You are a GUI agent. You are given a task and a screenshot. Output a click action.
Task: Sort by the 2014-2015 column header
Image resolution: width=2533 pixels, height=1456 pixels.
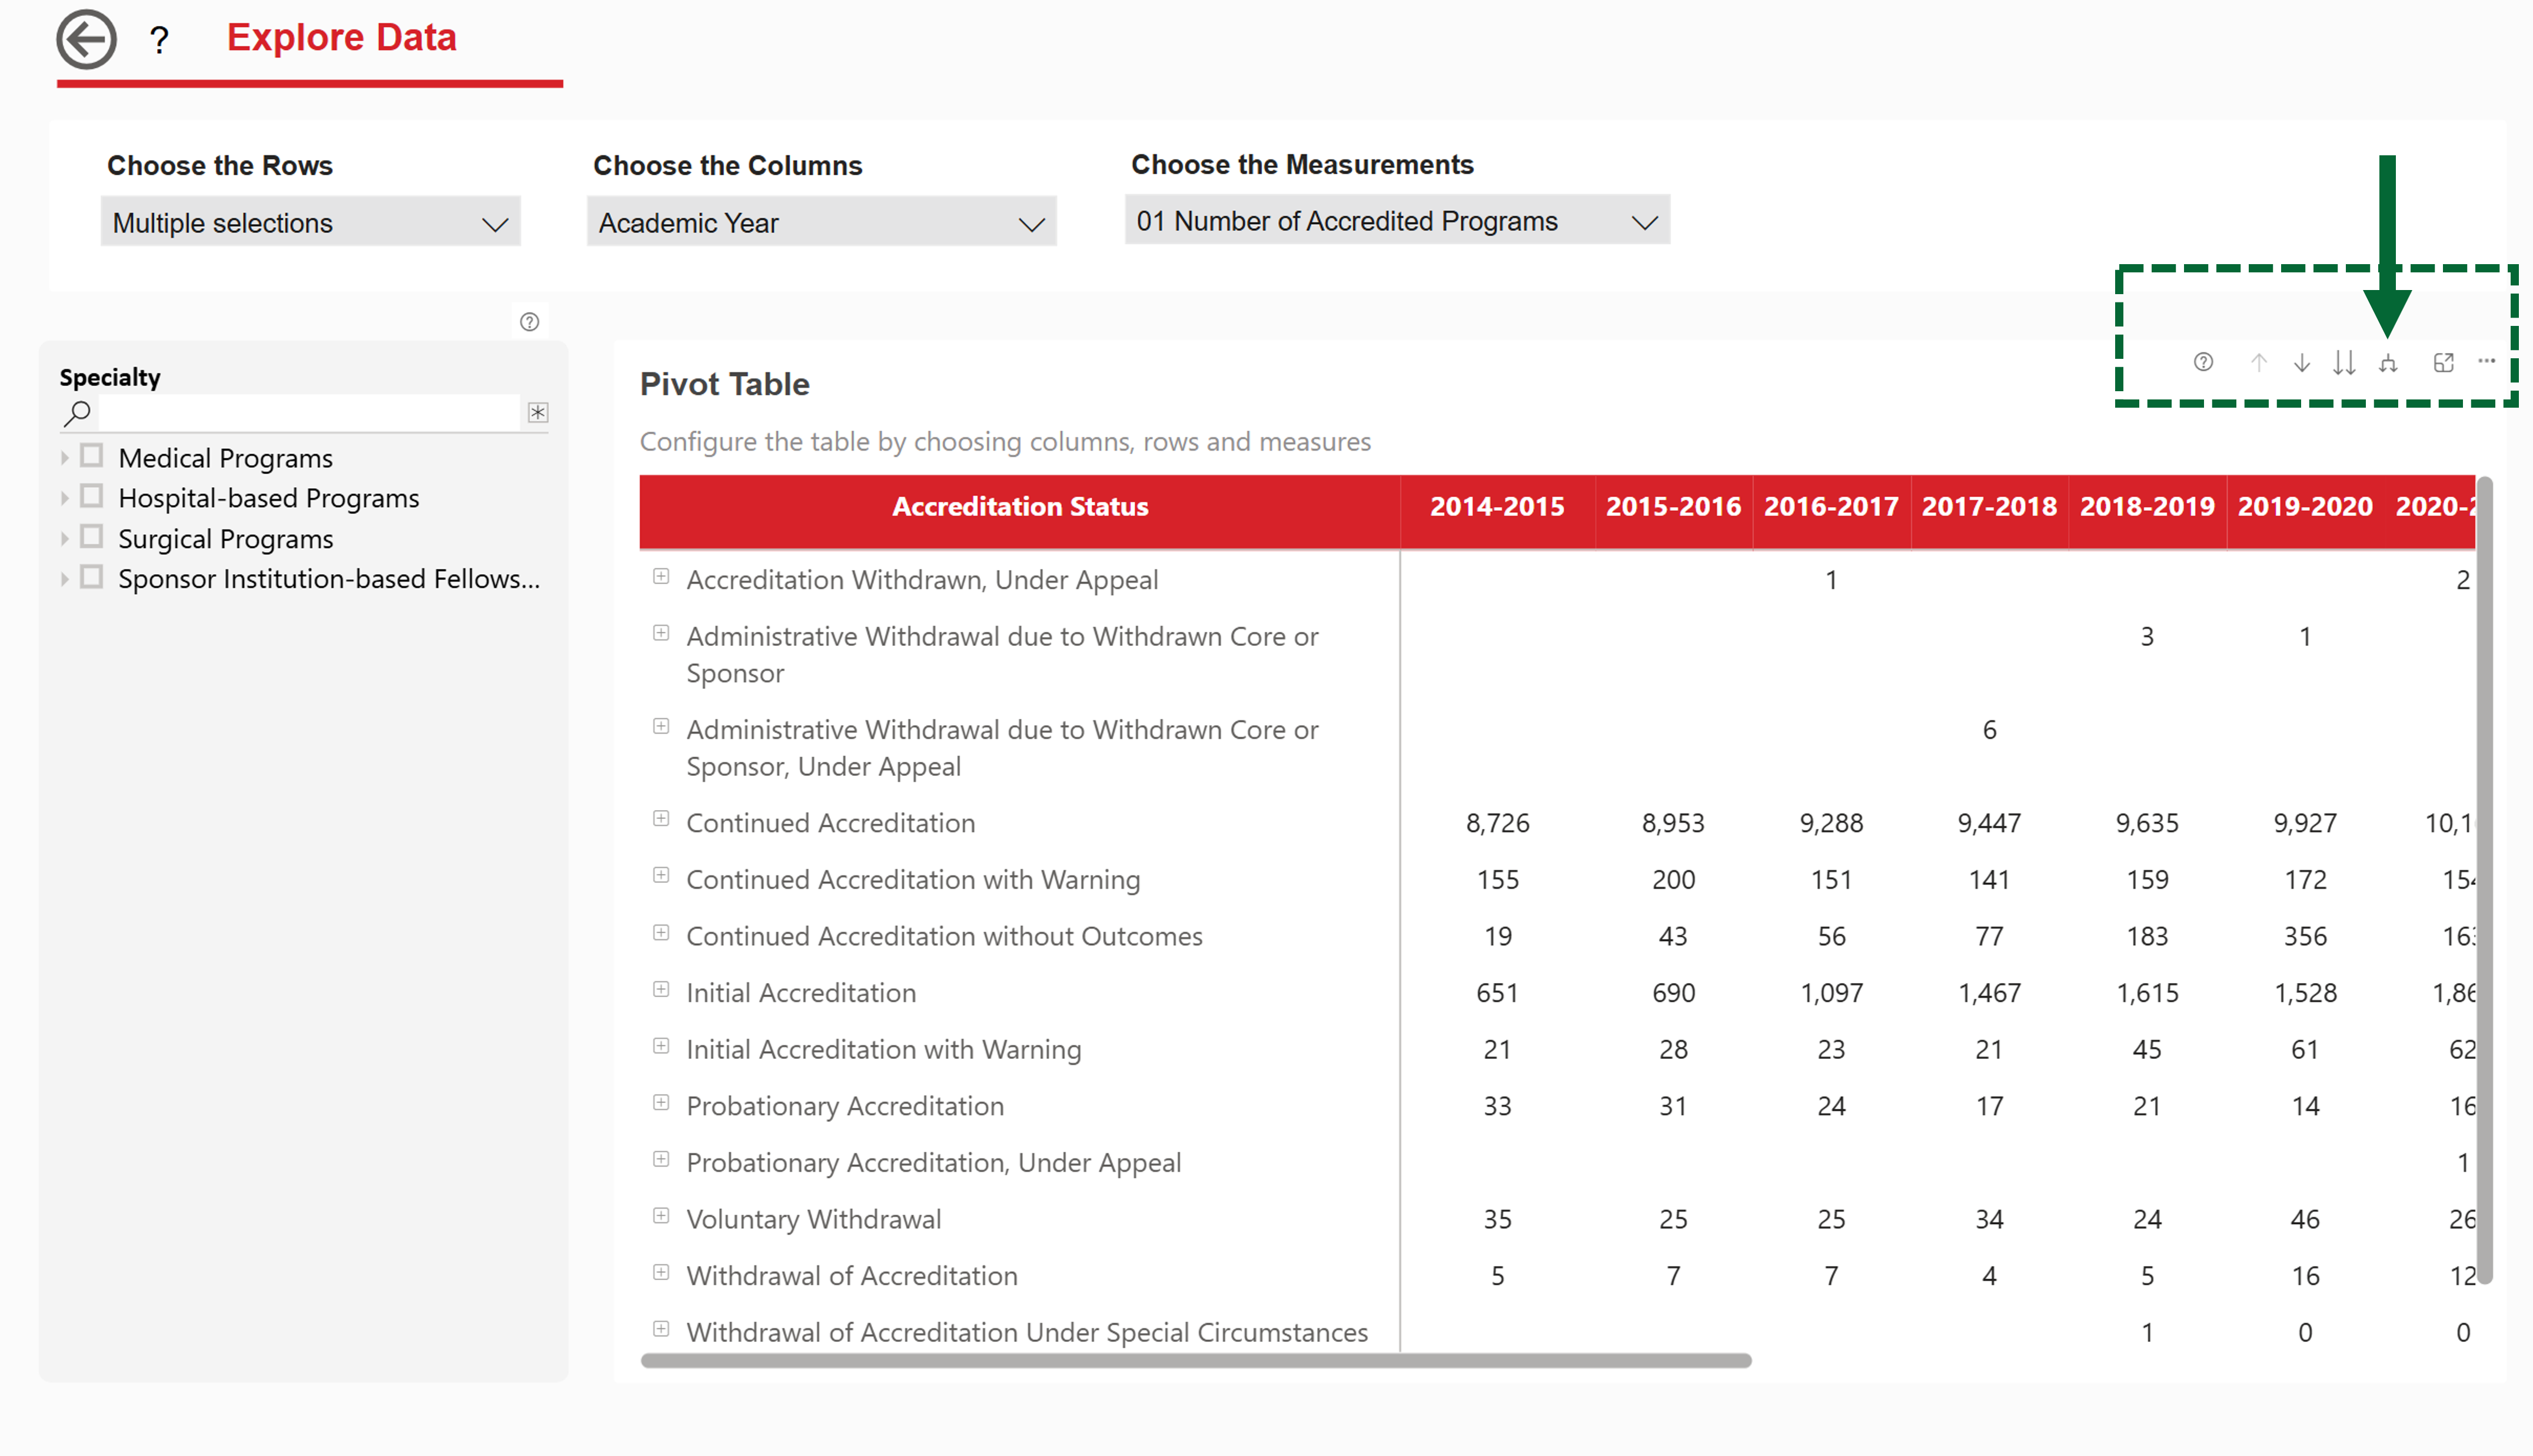1497,507
